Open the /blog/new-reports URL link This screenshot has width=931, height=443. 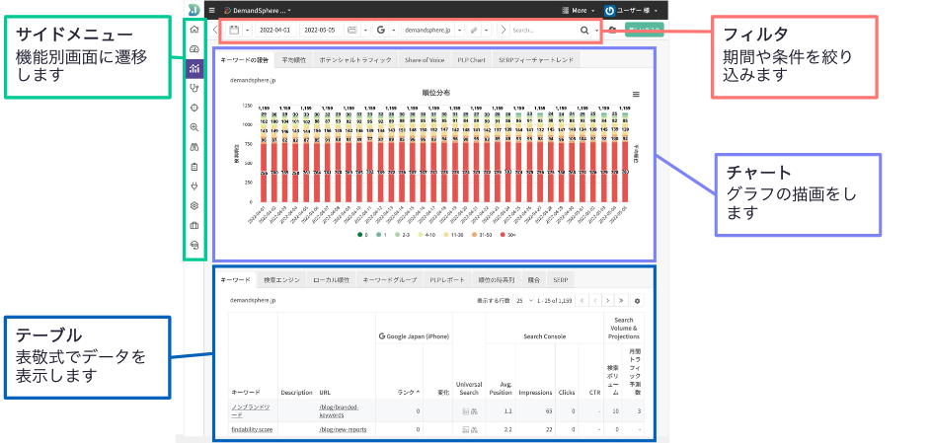[x=343, y=429]
